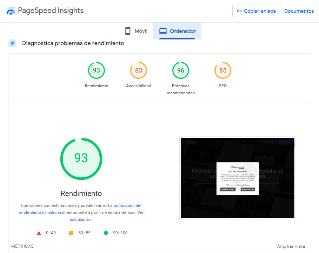
Task: Switch to the Ordenador tab
Action: [x=177, y=31]
